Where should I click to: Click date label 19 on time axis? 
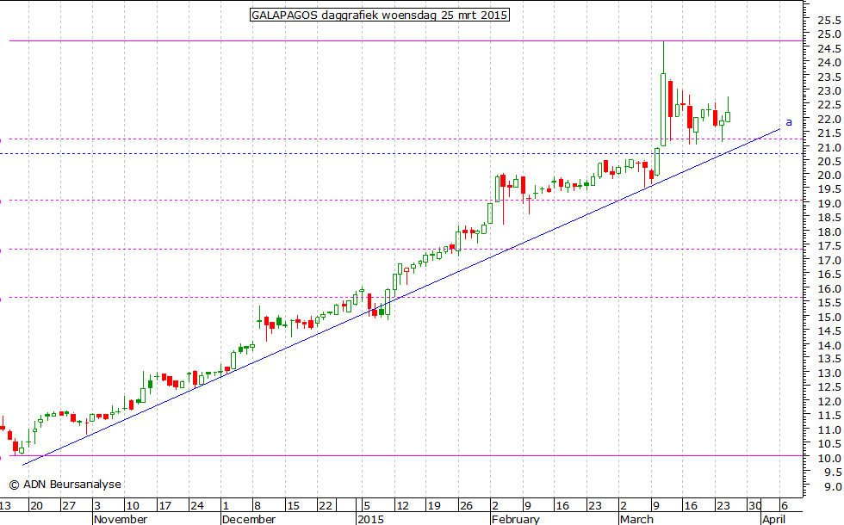(434, 506)
